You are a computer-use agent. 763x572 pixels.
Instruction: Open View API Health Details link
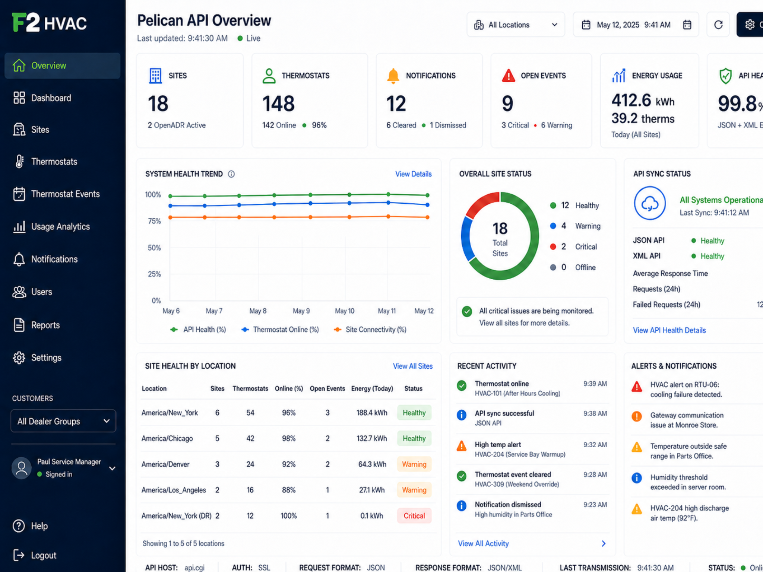click(x=669, y=330)
